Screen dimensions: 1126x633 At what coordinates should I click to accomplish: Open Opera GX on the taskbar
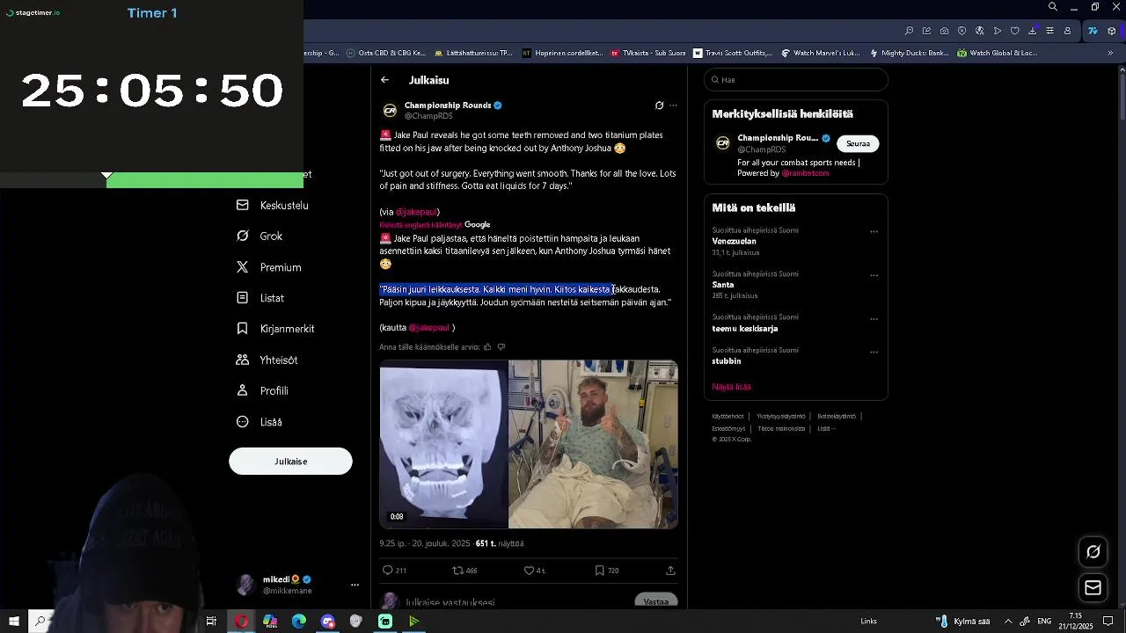click(x=241, y=622)
